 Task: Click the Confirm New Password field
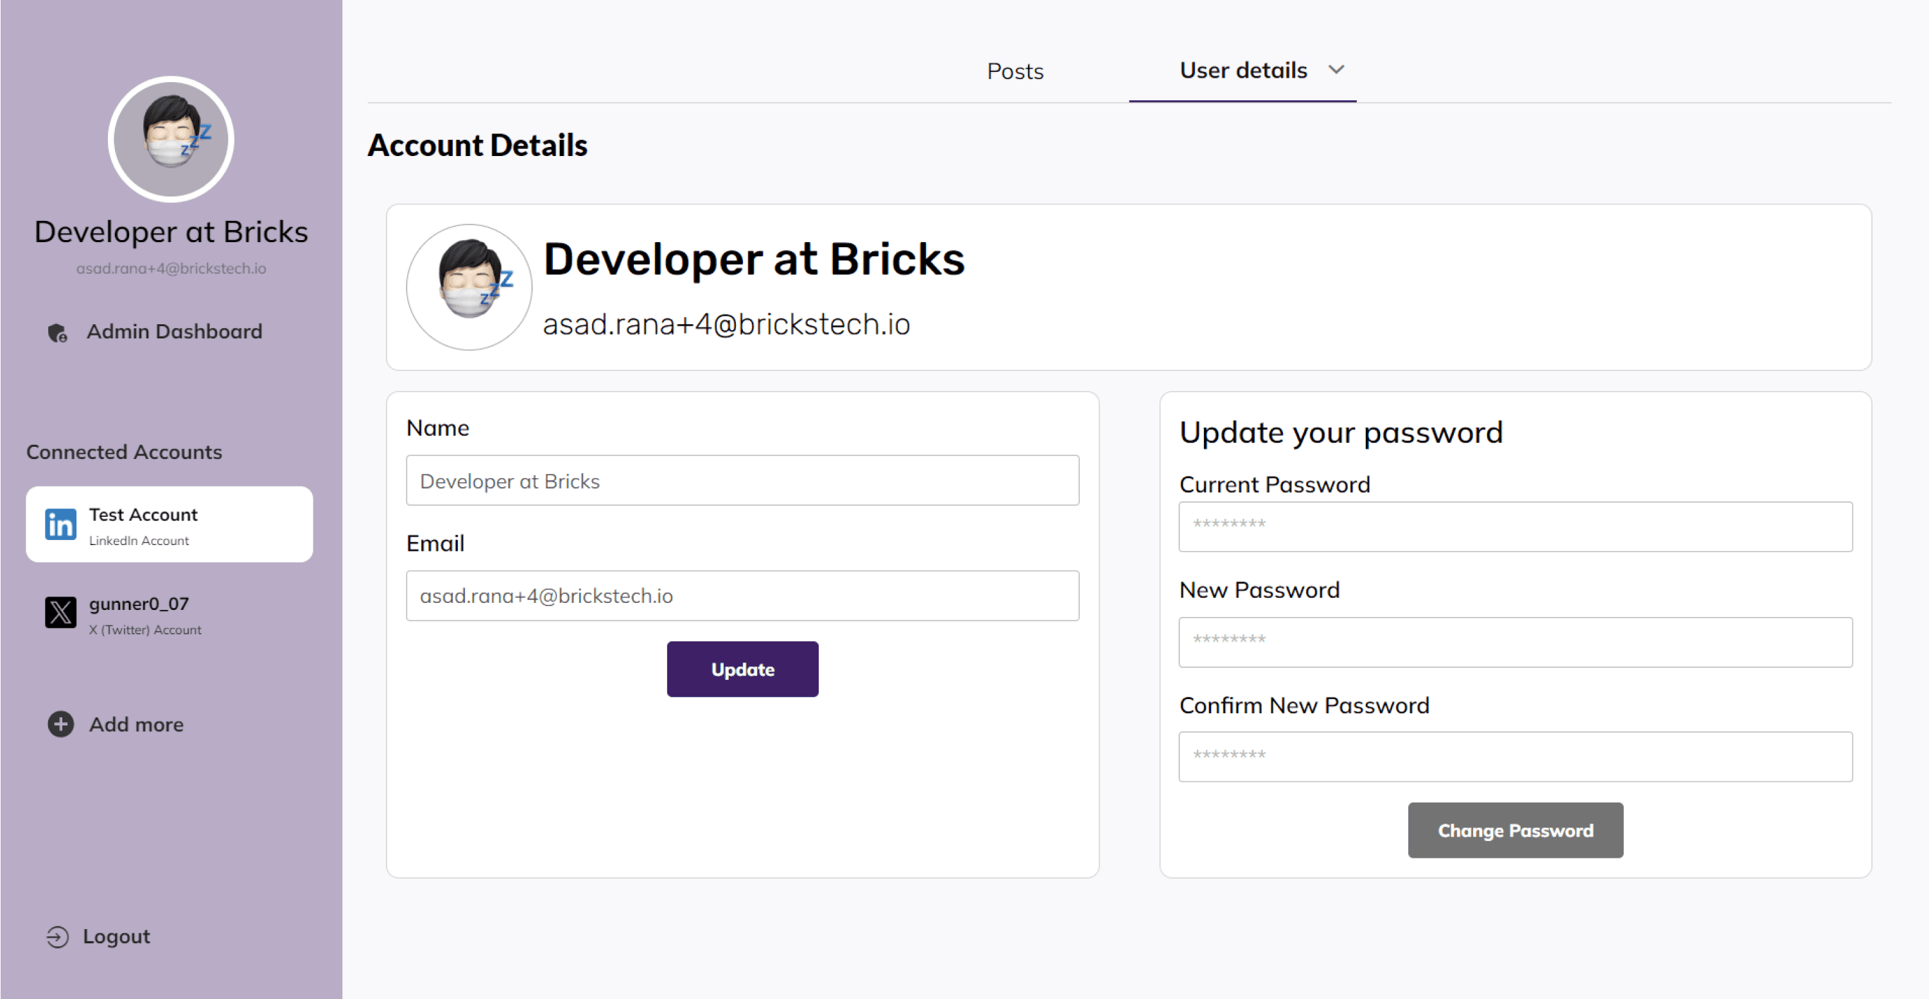(x=1515, y=756)
